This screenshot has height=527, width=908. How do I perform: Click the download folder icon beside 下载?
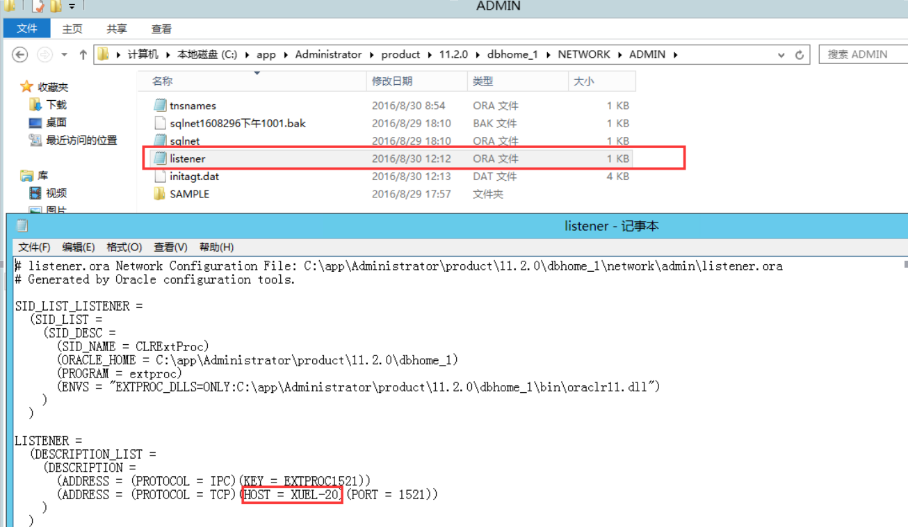[35, 104]
